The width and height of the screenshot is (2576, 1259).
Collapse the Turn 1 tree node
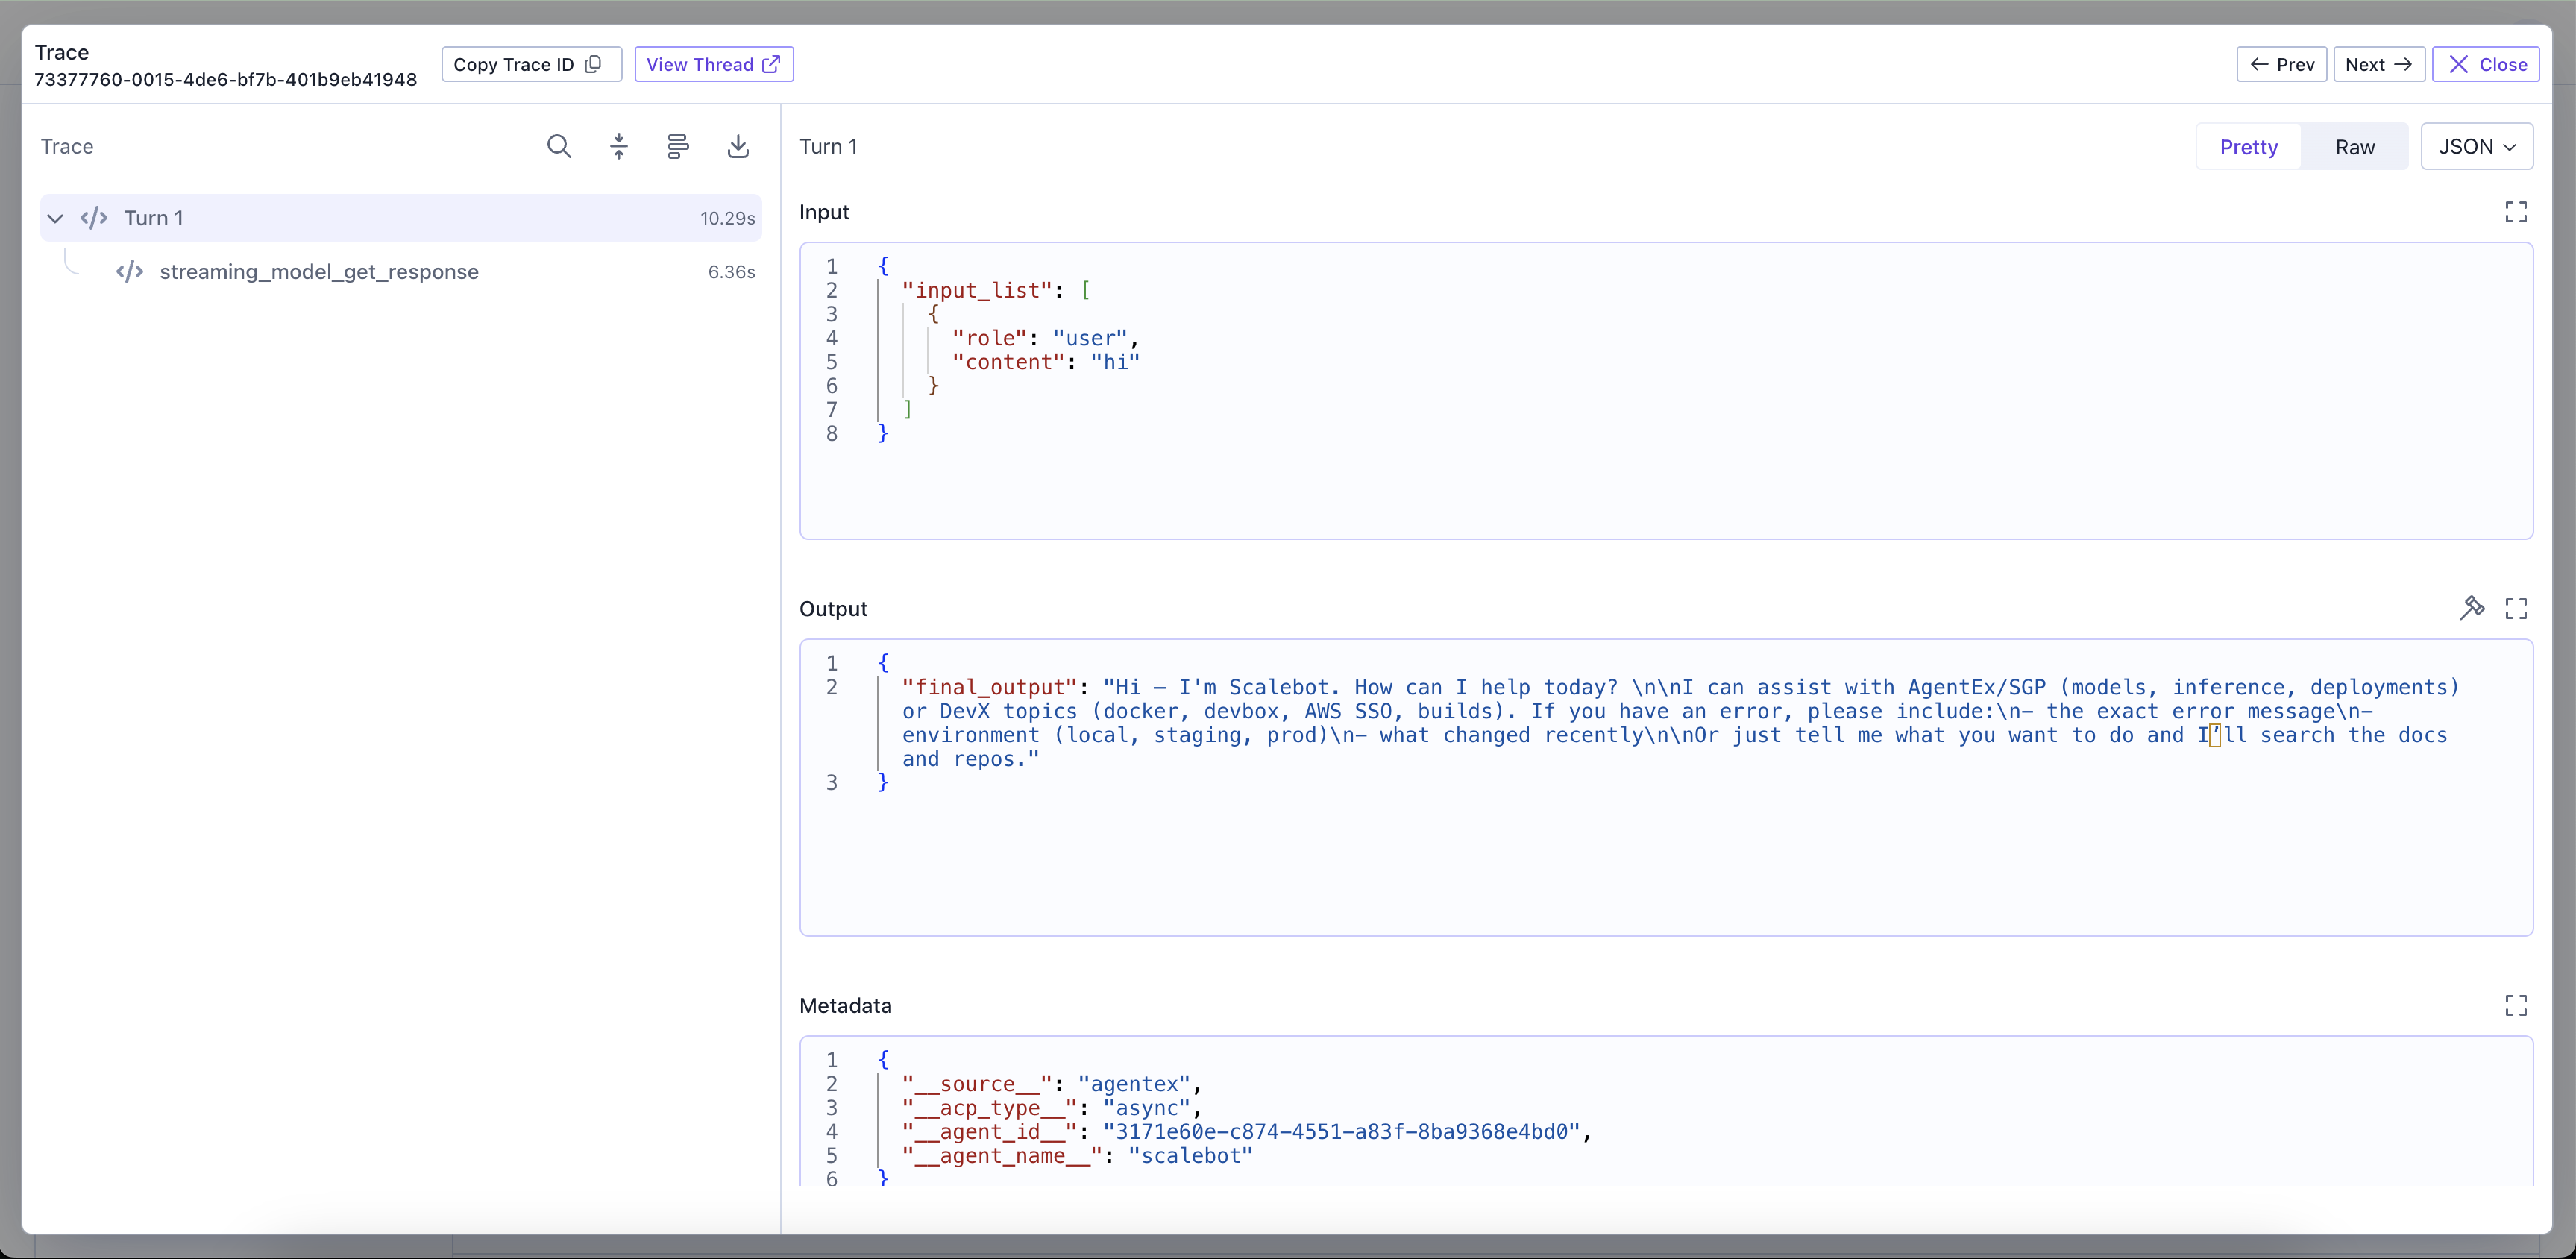click(x=56, y=218)
